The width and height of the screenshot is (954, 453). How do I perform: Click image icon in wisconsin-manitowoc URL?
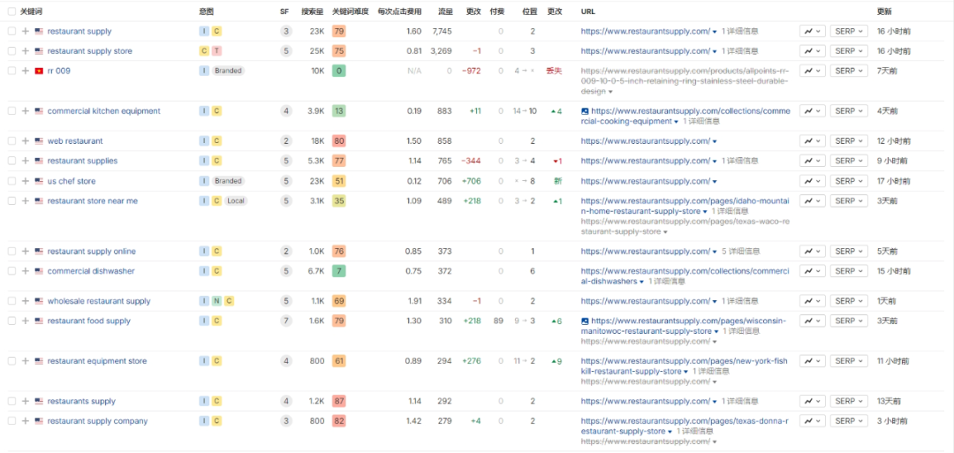point(585,321)
